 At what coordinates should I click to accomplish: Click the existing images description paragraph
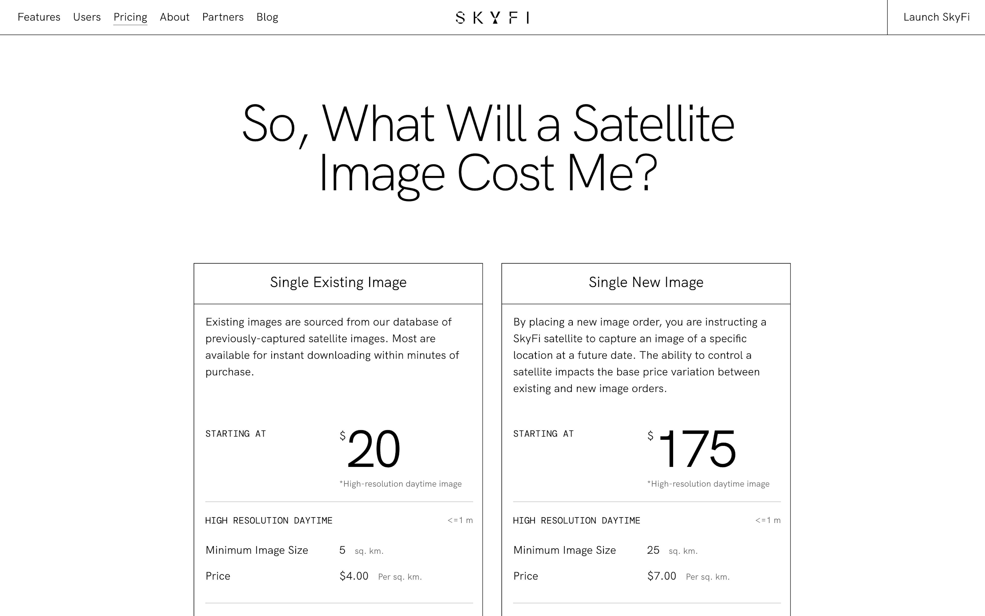click(332, 347)
